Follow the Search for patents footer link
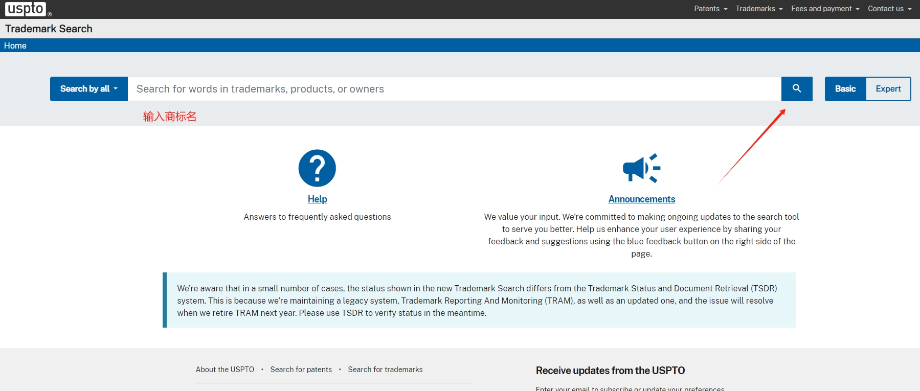The image size is (920, 391). point(301,370)
